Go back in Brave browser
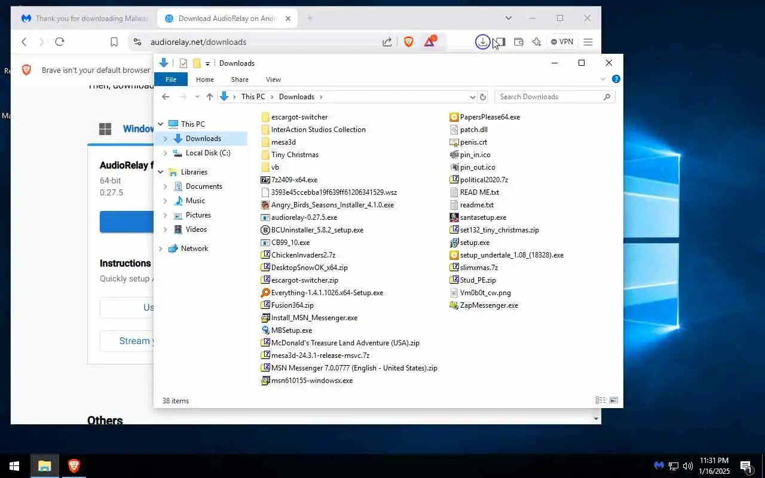The height and width of the screenshot is (478, 765). point(24,42)
